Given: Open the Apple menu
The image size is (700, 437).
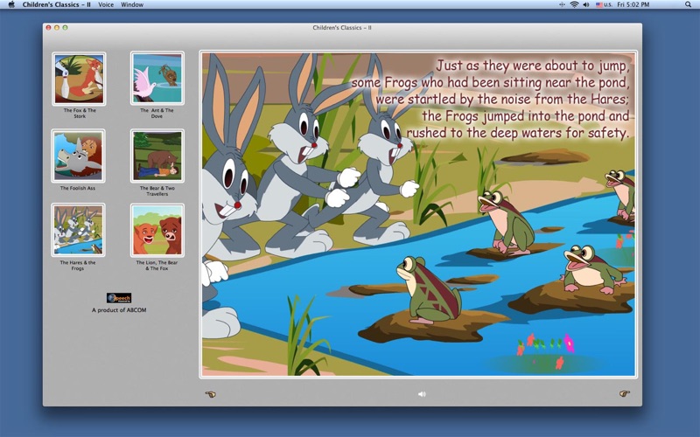Looking at the screenshot, I should click(12, 4).
